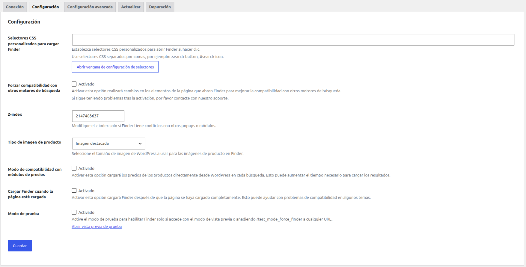The height and width of the screenshot is (267, 526).
Task: Click the hint Modifique el z-index solo si Finder
Action: (144, 126)
